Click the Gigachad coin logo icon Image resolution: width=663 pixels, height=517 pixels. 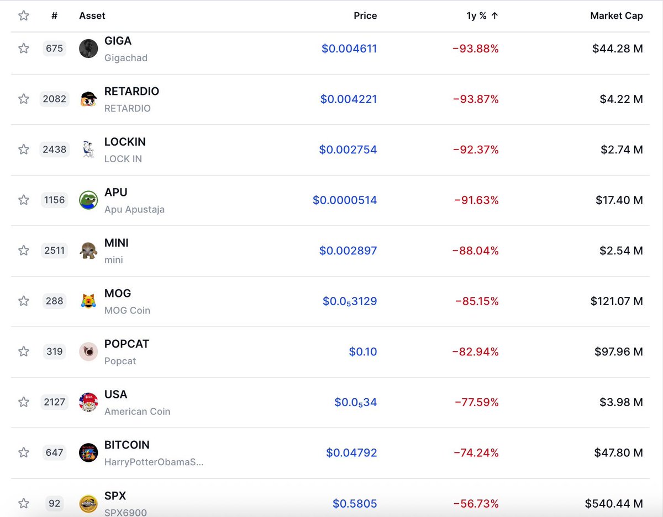88,49
